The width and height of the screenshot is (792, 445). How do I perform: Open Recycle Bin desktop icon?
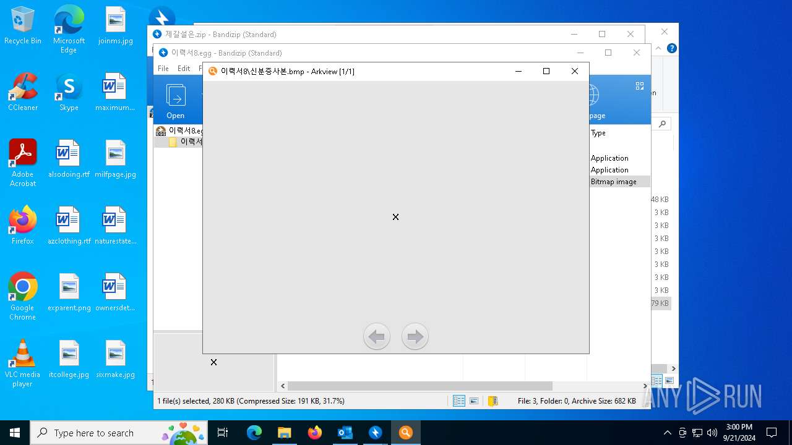coord(23,25)
